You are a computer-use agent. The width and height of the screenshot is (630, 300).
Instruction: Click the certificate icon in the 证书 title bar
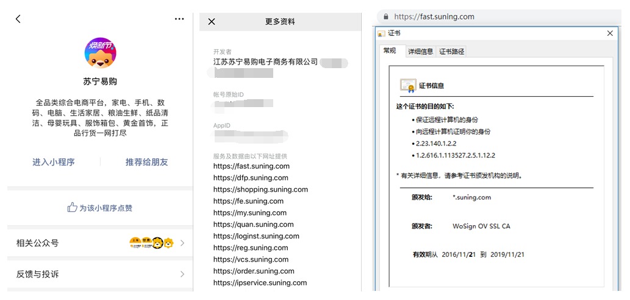point(382,34)
